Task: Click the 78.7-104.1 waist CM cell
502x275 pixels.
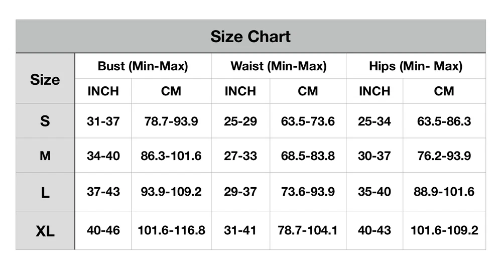Action: click(308, 231)
